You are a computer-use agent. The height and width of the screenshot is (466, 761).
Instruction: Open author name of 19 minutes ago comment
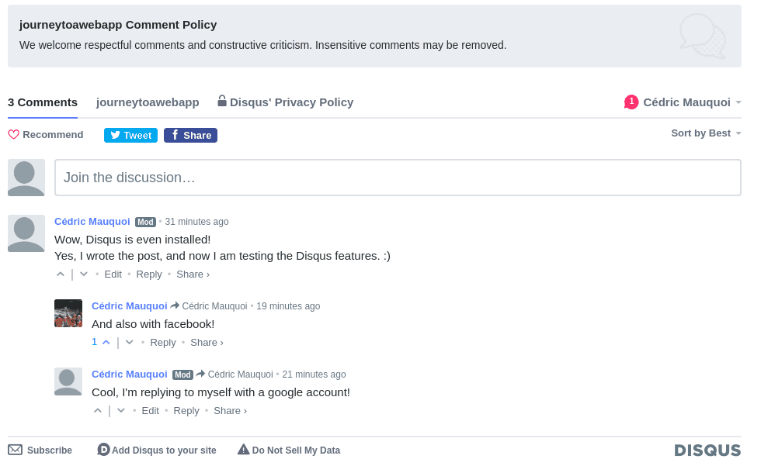click(130, 306)
